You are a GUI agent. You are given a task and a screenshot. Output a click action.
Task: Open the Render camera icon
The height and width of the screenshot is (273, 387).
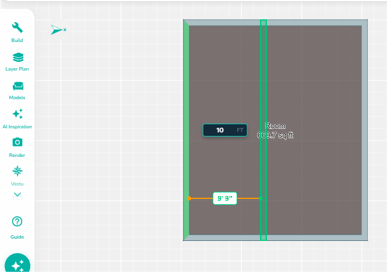[17, 142]
